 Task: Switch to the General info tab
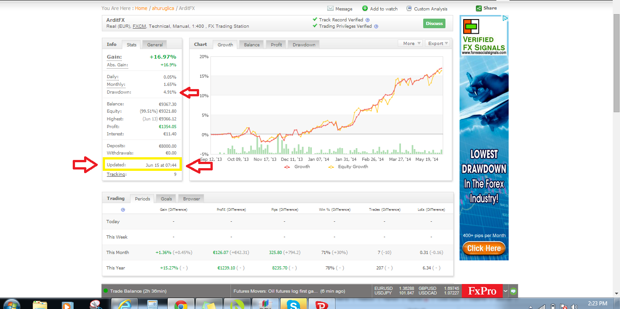coord(155,45)
